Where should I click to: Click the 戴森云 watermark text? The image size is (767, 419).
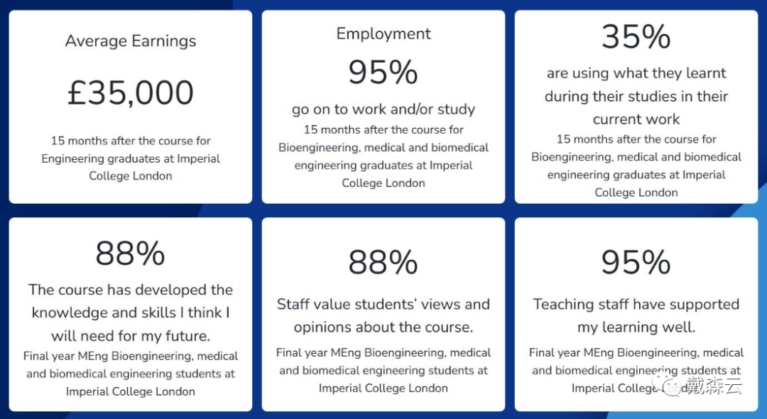pos(714,386)
